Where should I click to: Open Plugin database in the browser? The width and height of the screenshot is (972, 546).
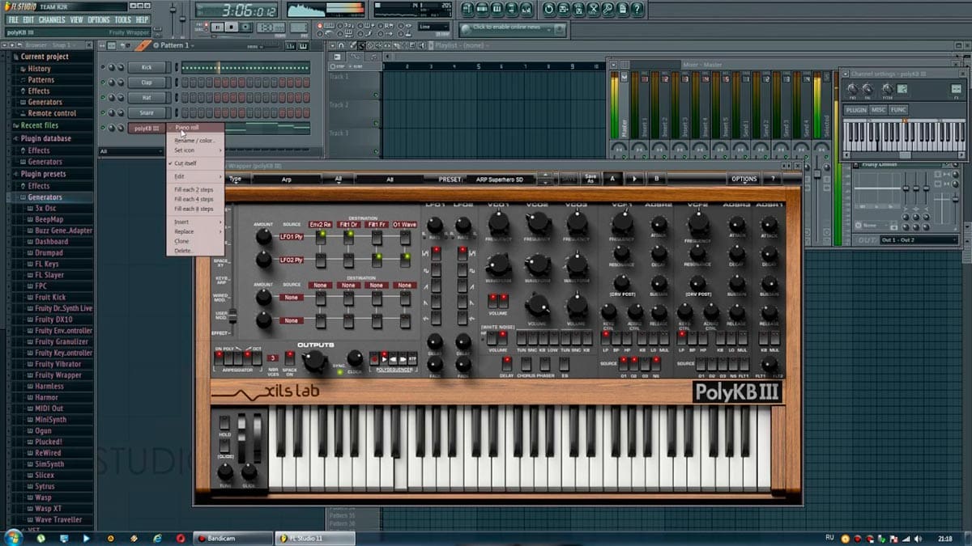click(x=45, y=138)
